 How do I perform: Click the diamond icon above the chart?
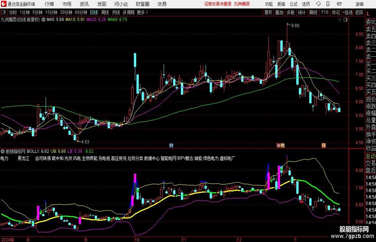339,20
